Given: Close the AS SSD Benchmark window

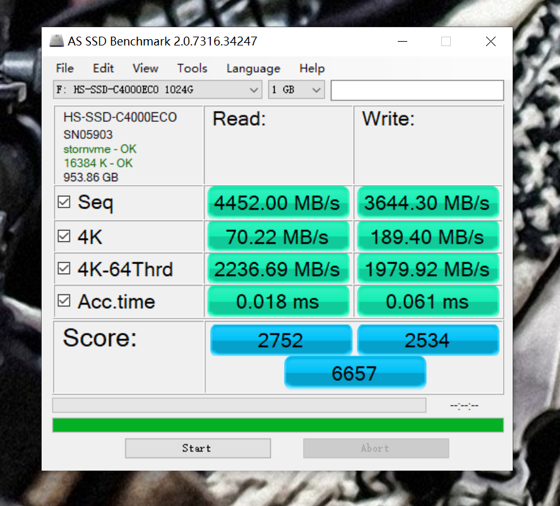Looking at the screenshot, I should click(491, 42).
